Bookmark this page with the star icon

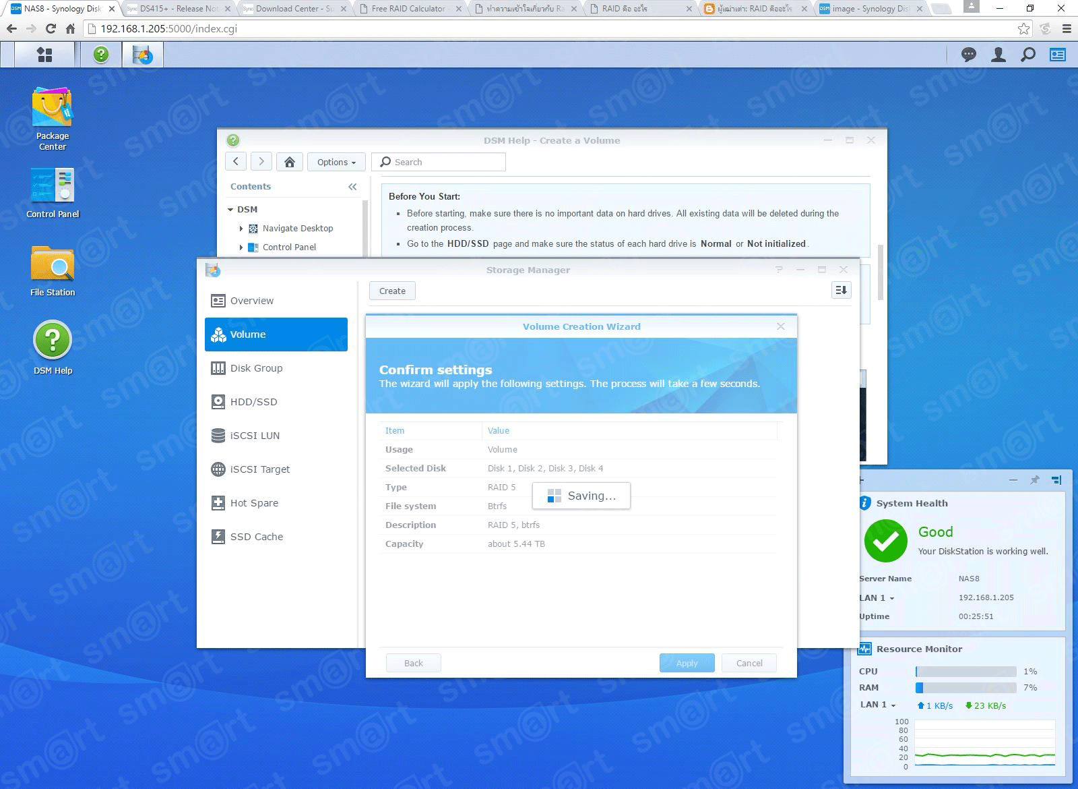(x=1023, y=29)
